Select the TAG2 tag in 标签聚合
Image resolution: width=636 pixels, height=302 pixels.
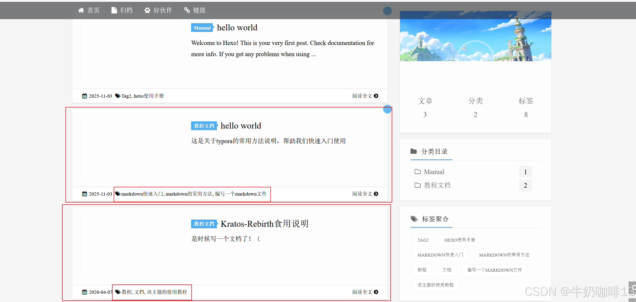coord(423,240)
